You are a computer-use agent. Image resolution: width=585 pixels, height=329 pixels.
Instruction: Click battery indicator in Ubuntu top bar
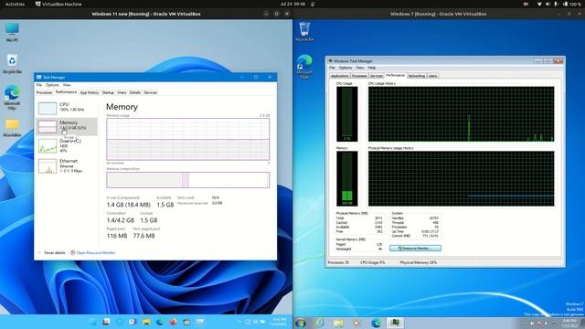tap(572, 4)
